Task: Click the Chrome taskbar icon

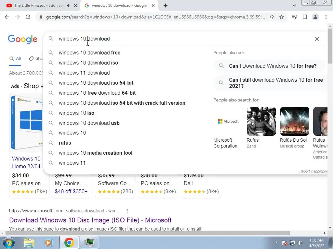Action: (x=69, y=243)
